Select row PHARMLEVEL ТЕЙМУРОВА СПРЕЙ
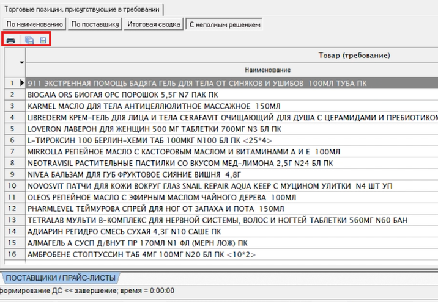This screenshot has height=302, width=438. click(x=232, y=209)
